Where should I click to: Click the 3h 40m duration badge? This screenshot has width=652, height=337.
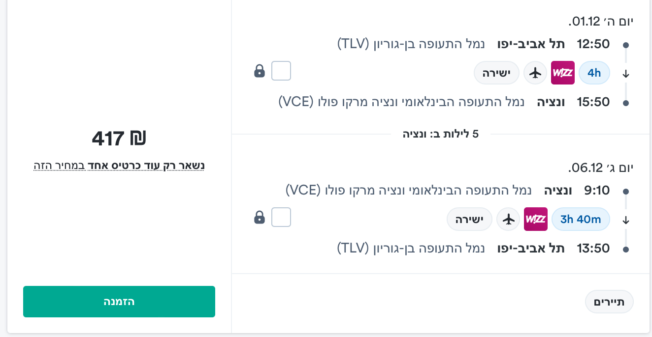click(581, 219)
